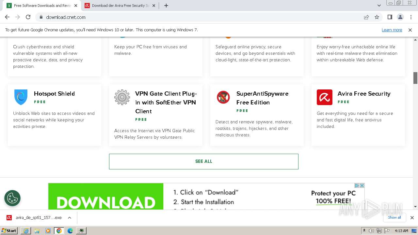Click the green DOWNLOAD ad banner
This screenshot has width=418, height=235.
point(106,196)
